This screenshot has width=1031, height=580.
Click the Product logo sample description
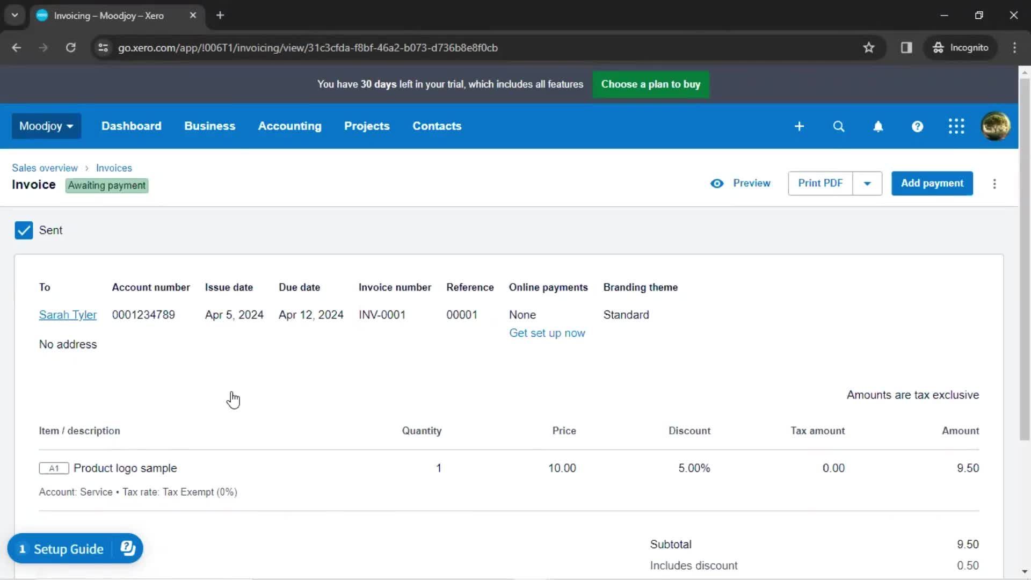click(125, 468)
